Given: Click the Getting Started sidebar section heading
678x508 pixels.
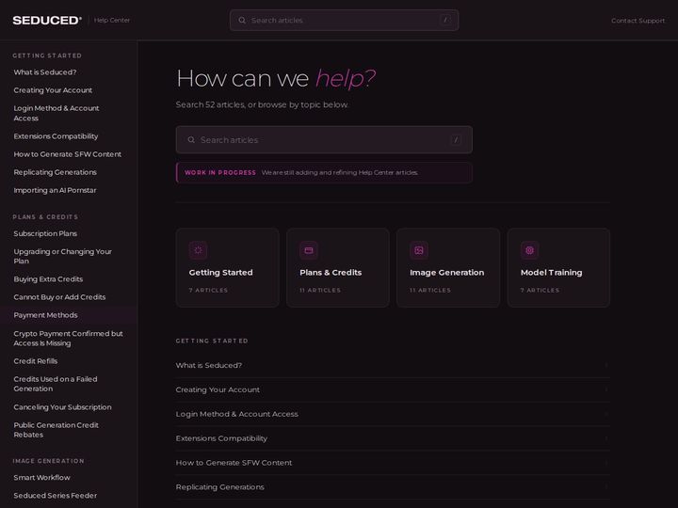Looking at the screenshot, I should [47, 56].
